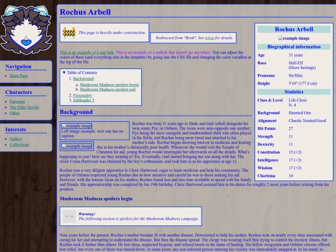Click the example real link
The height and width of the screenshot is (252, 336).
86,52
